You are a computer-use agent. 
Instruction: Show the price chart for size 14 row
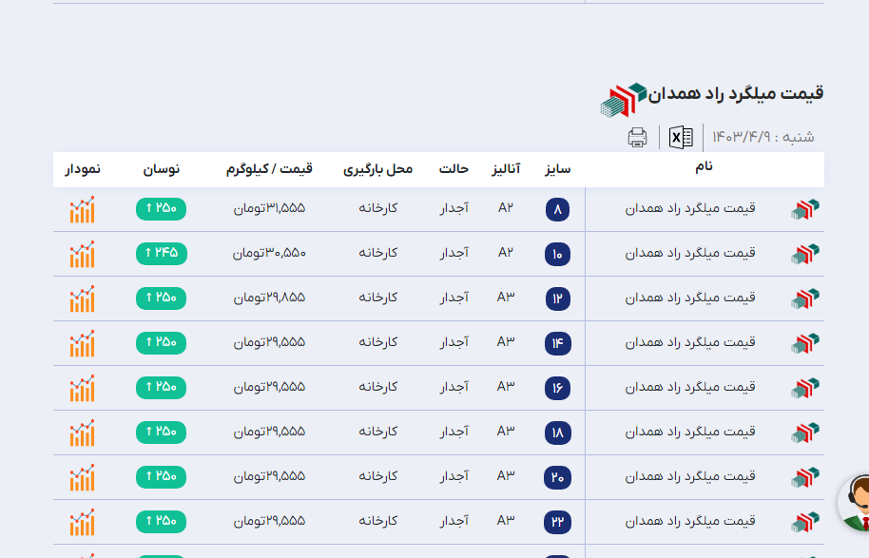click(83, 343)
